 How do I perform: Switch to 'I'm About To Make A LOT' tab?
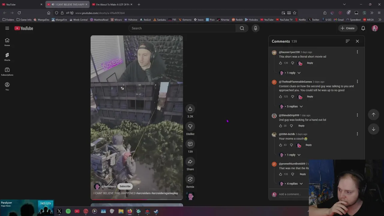pos(112,4)
